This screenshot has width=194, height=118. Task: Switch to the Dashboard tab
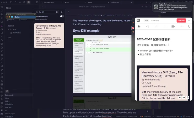click(x=115, y=2)
